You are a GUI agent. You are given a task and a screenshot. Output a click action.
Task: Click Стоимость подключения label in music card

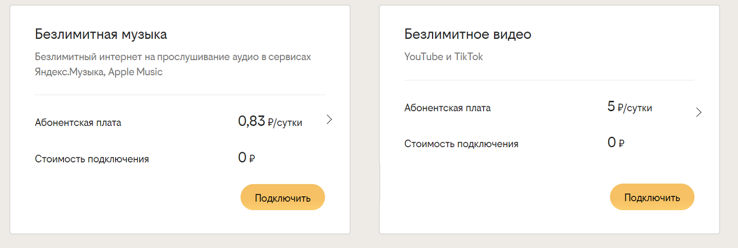(x=92, y=159)
